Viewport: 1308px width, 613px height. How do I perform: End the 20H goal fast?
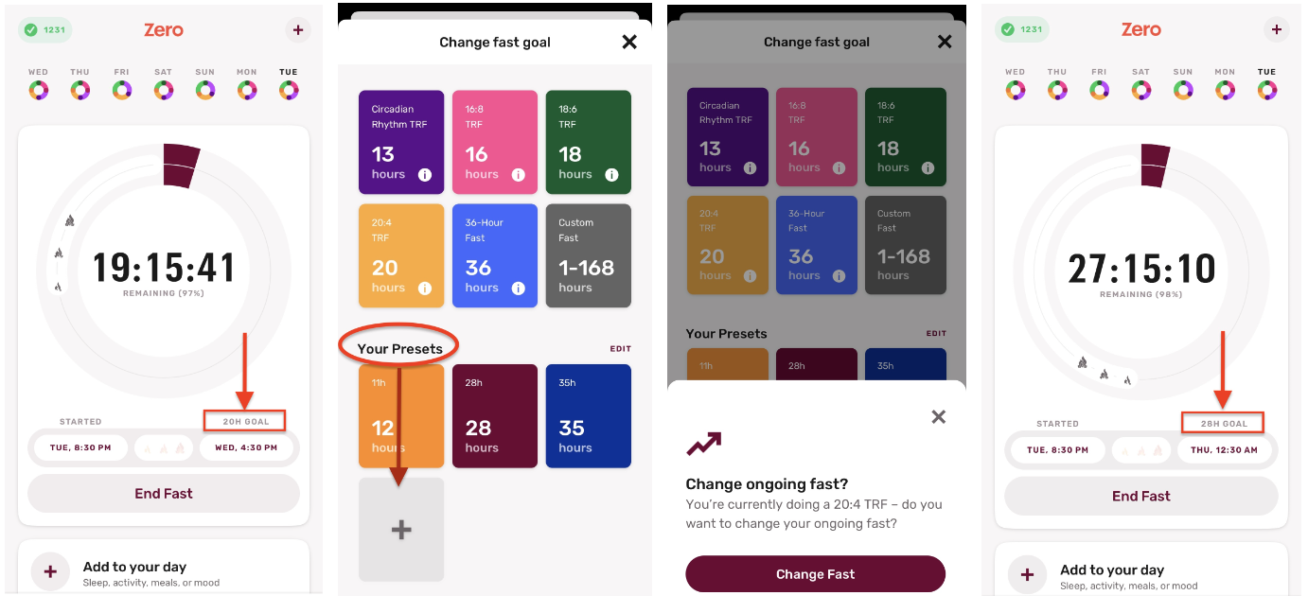point(164,493)
